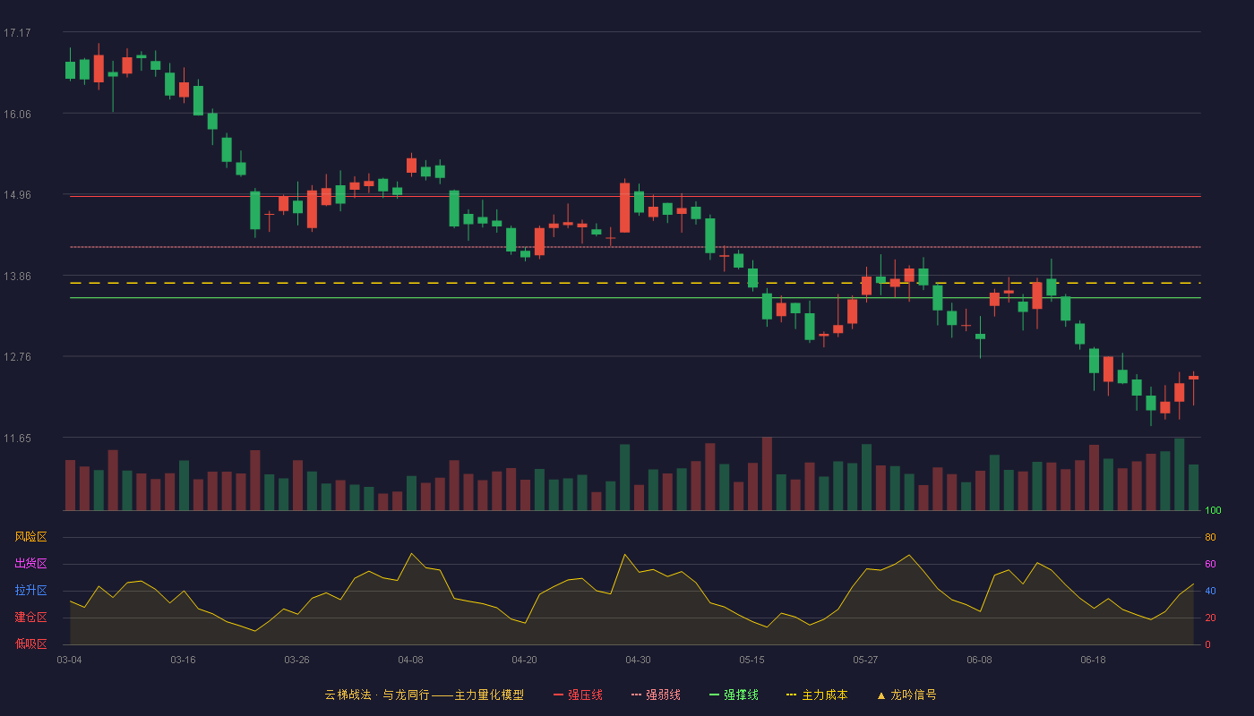Click the 17.17 price axis label

point(17,33)
